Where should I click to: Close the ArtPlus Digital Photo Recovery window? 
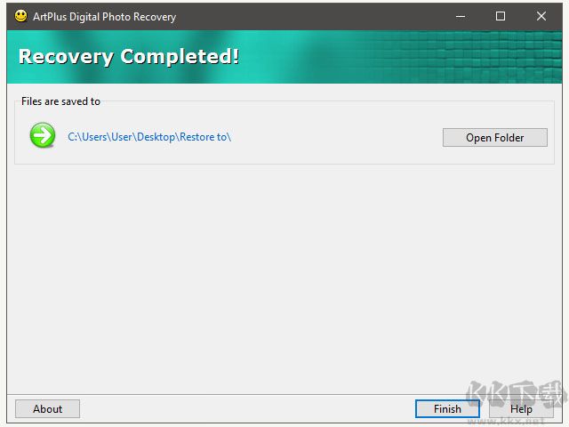click(x=541, y=16)
